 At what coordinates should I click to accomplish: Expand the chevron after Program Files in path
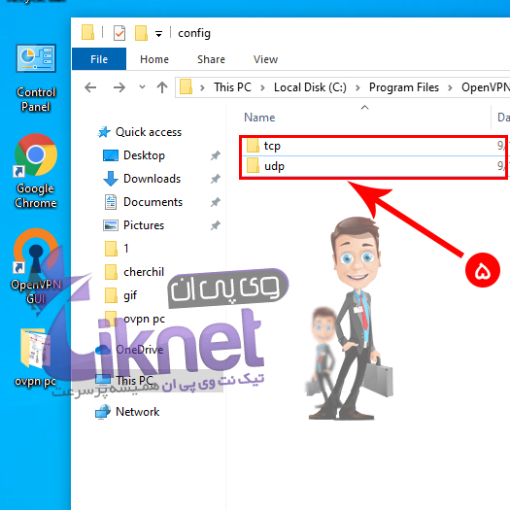pos(450,87)
